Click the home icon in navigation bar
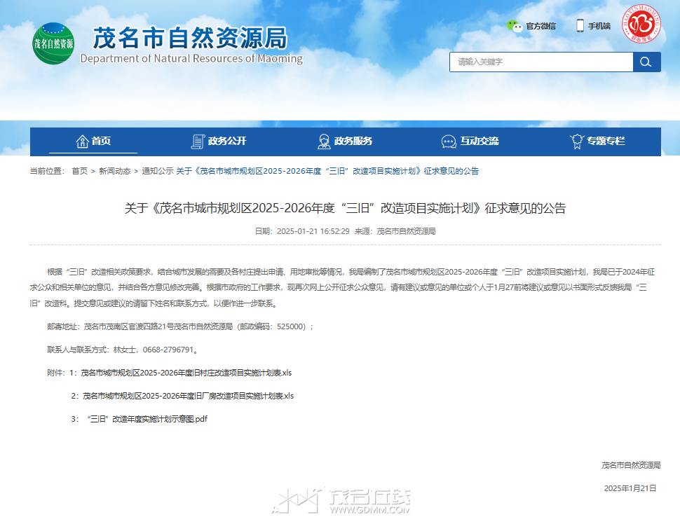This screenshot has height=517, width=680. (x=82, y=142)
